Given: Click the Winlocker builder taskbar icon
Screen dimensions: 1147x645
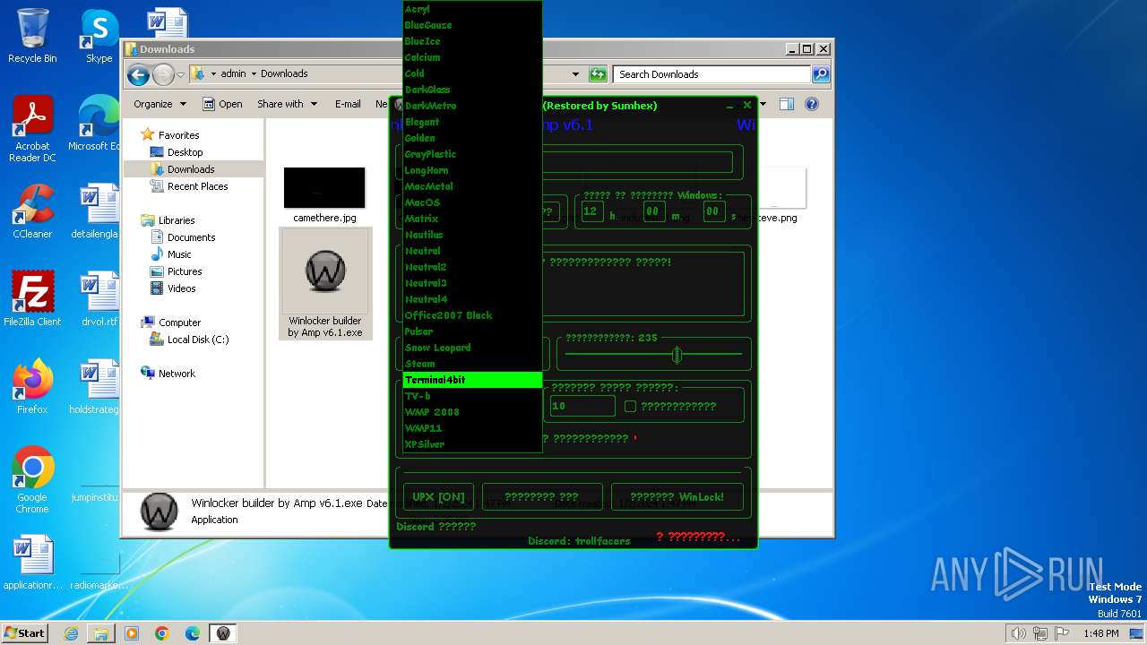Looking at the screenshot, I should tap(223, 633).
